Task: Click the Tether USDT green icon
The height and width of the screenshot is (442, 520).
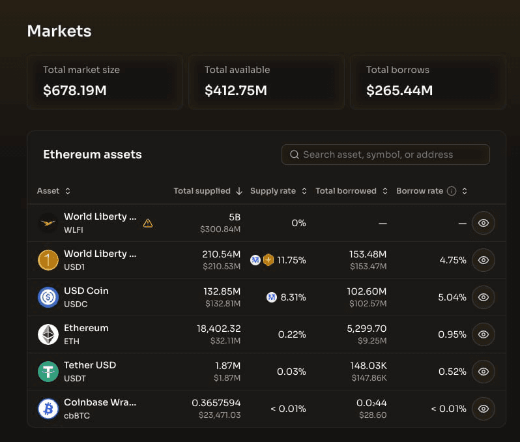Action: tap(48, 372)
